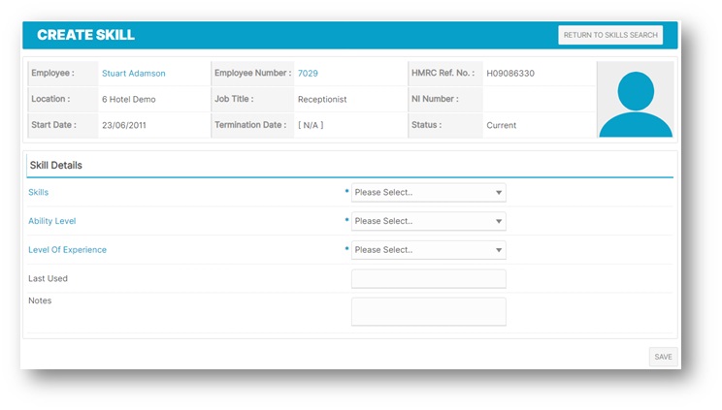Click the Save button
The width and height of the screenshot is (722, 410).
point(663,357)
